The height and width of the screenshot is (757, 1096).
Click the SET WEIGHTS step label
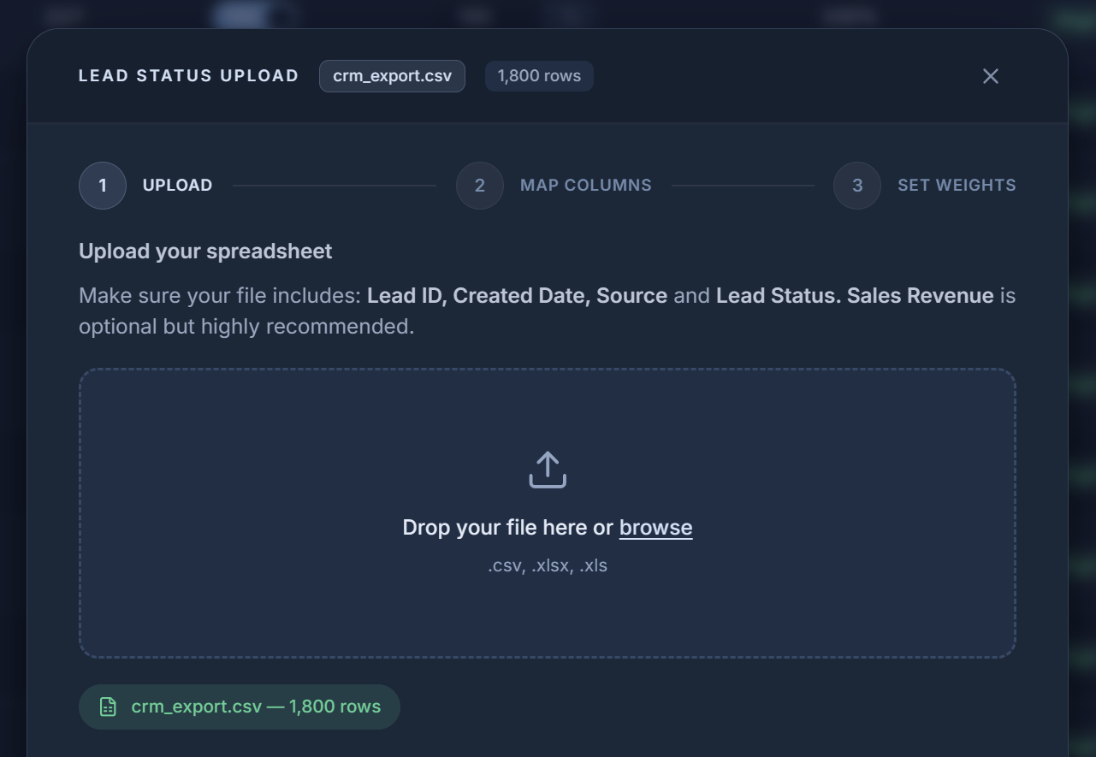click(x=957, y=186)
